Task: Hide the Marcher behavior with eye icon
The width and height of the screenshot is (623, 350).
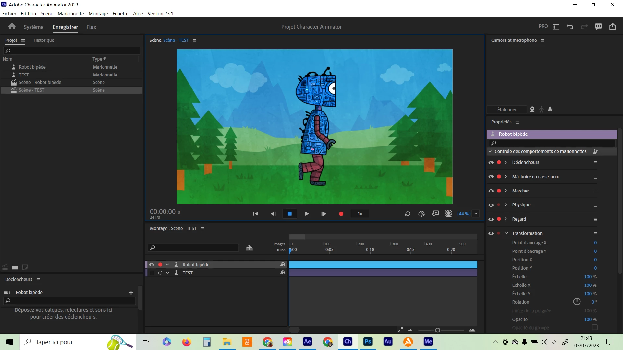Action: 491,191
